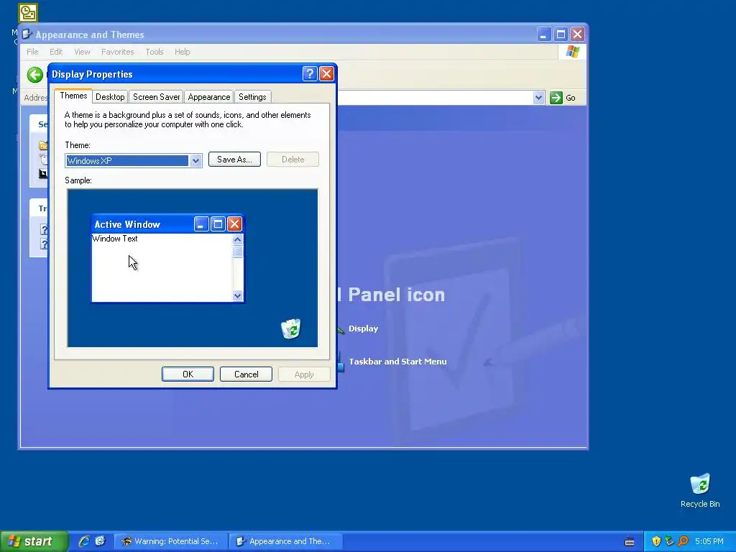The height and width of the screenshot is (552, 736).
Task: Click the Apply button
Action: pos(304,374)
